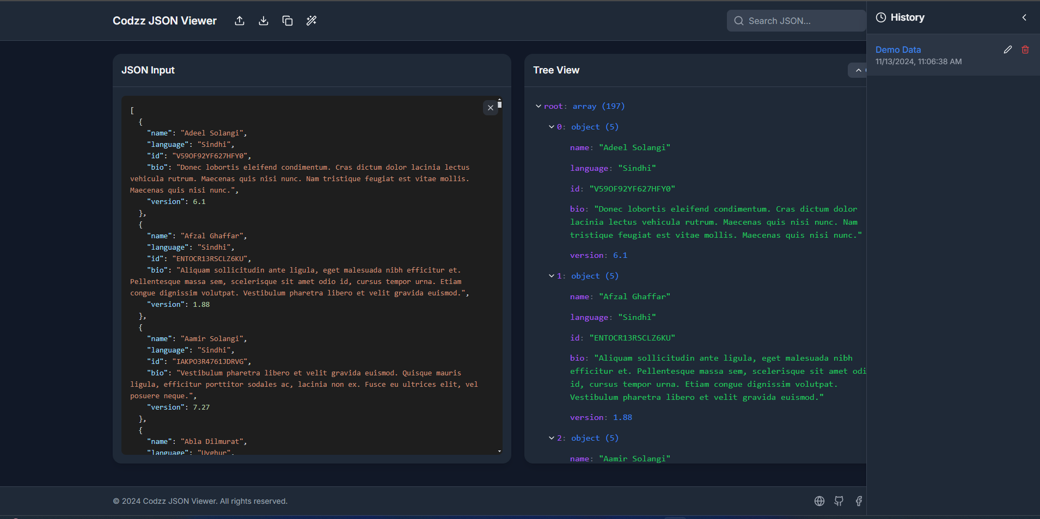Screen dimensions: 1040x519
Task: Click the Demo Data timestamp 11/13/2024
Action: (919, 61)
